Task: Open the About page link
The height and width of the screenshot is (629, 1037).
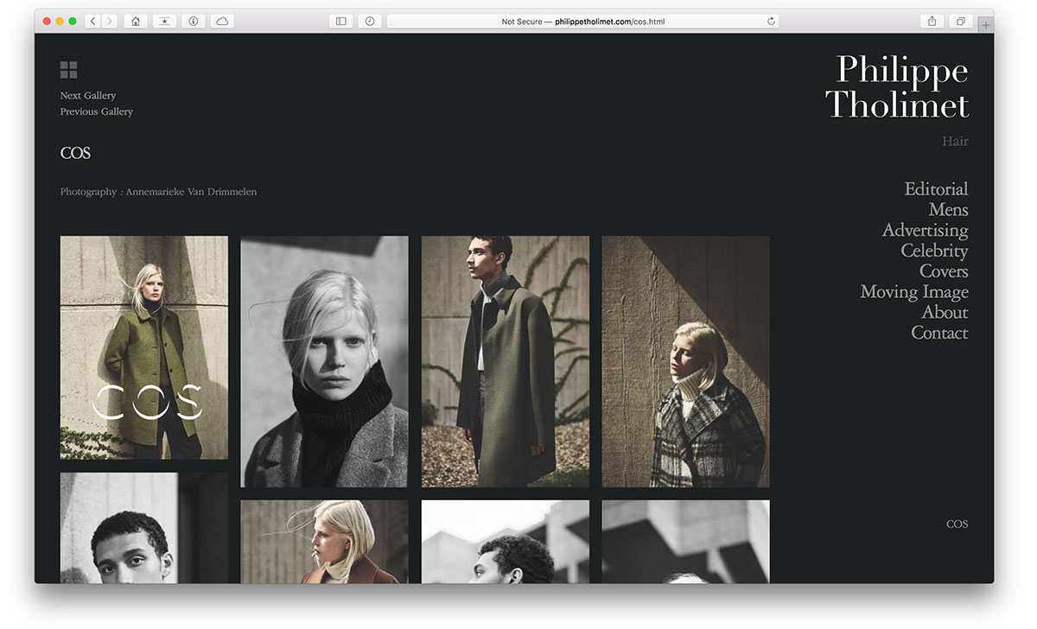Action: click(945, 312)
